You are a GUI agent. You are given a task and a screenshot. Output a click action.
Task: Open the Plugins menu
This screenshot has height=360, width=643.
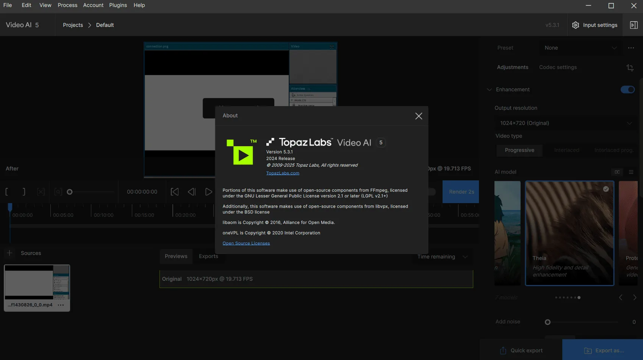point(118,5)
